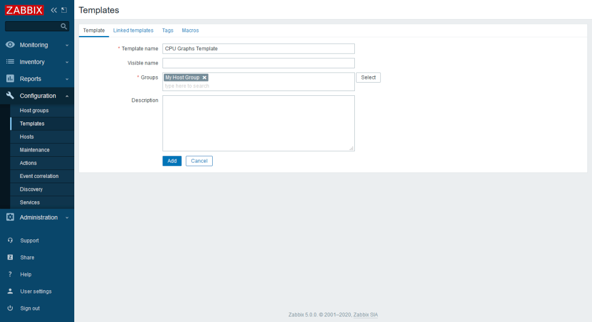
Task: Open Templates menu item
Action: tap(42, 124)
